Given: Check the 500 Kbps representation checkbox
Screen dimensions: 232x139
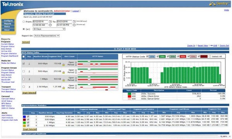Looking at the screenshot, I should pyautogui.click(x=24, y=71).
